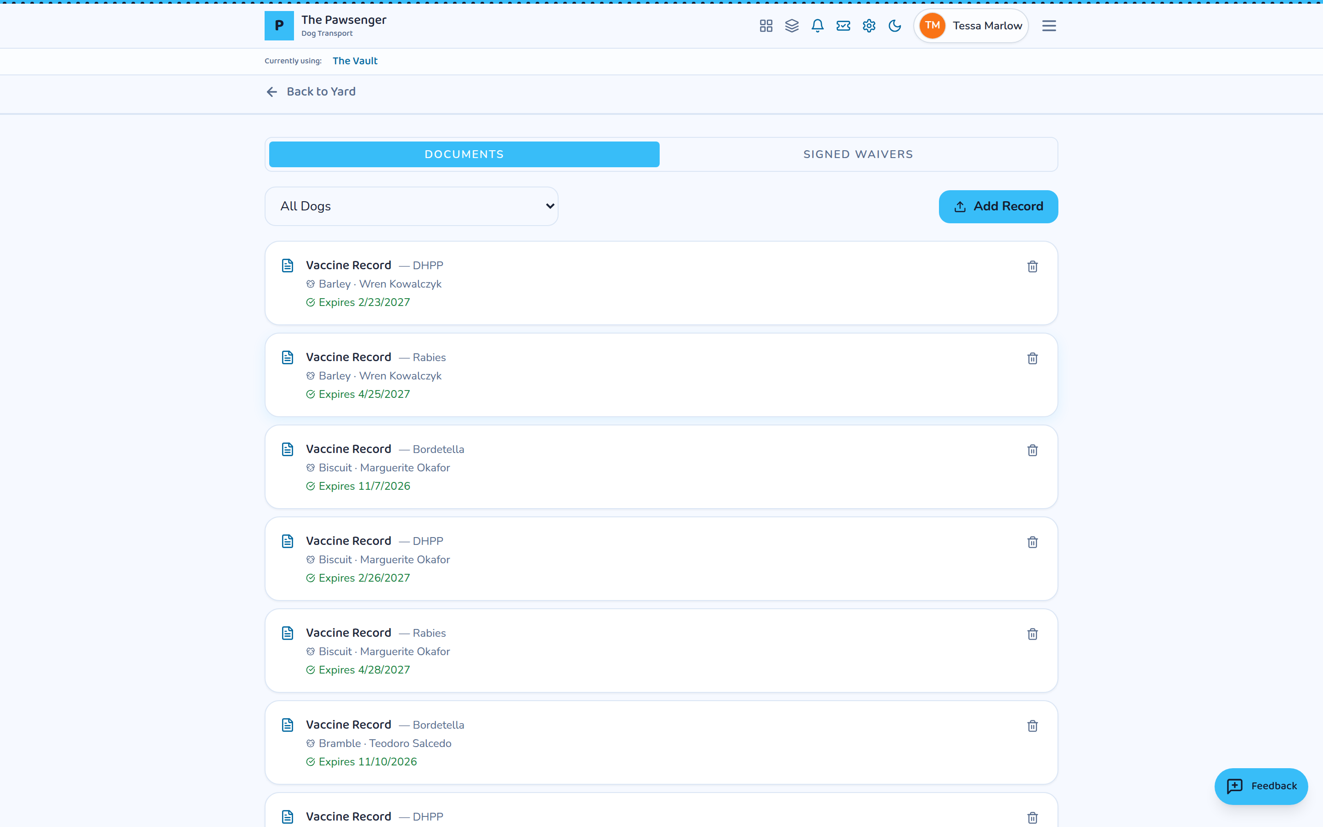Expand the All Dogs filter dropdown
Image resolution: width=1323 pixels, height=827 pixels.
412,206
